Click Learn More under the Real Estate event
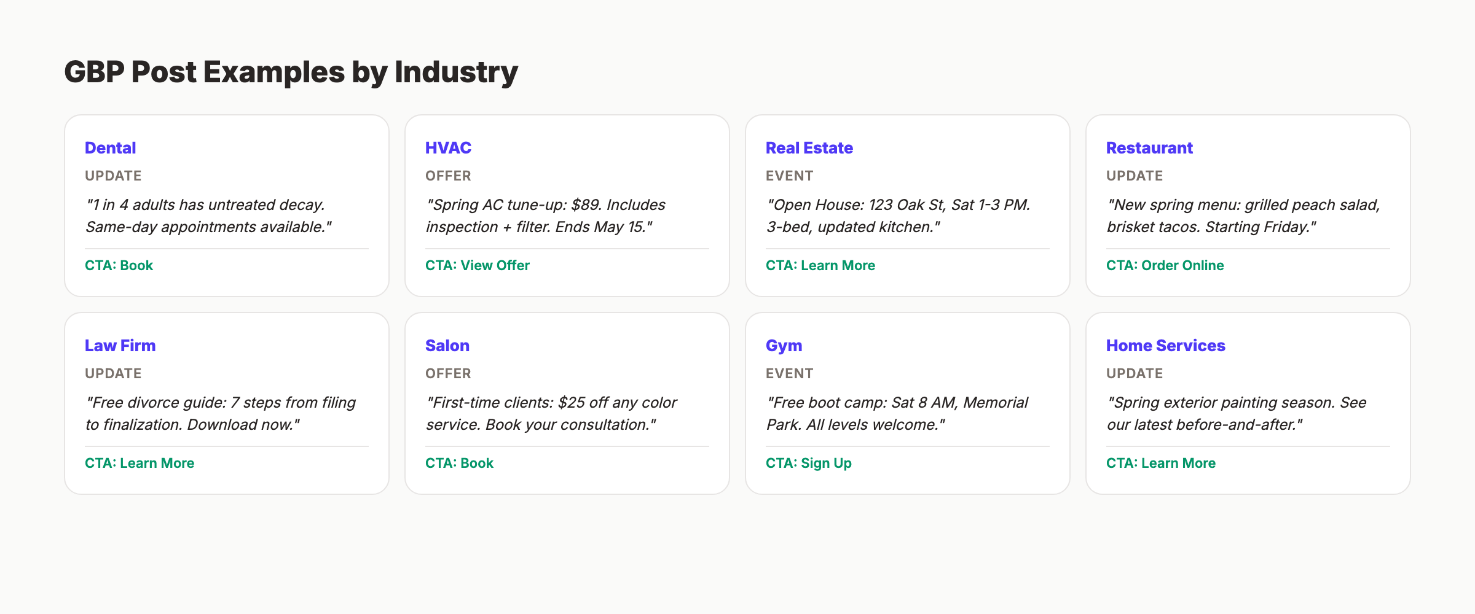Screen dimensions: 1475x614 click(x=820, y=265)
